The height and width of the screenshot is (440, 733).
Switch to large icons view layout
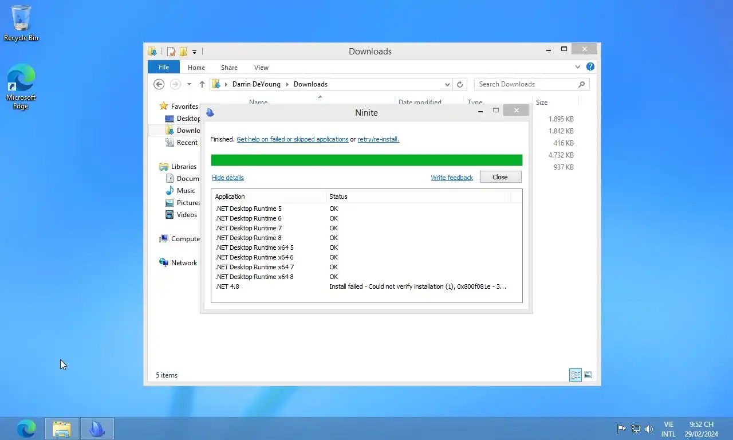click(x=588, y=375)
